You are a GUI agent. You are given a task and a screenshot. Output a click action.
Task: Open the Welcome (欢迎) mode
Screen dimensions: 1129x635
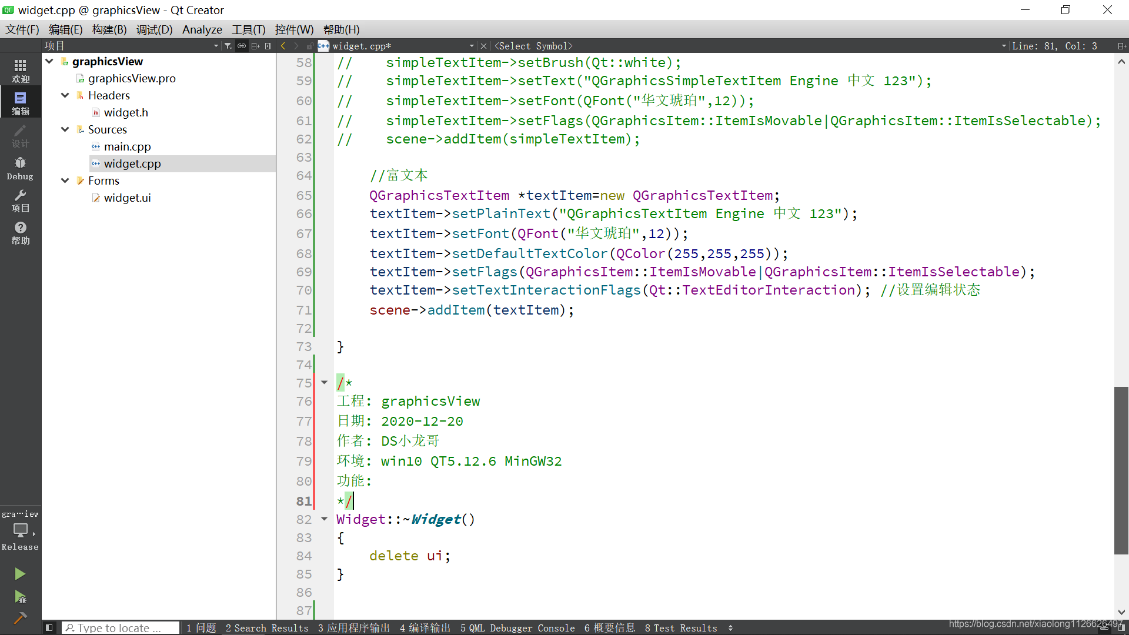click(20, 71)
